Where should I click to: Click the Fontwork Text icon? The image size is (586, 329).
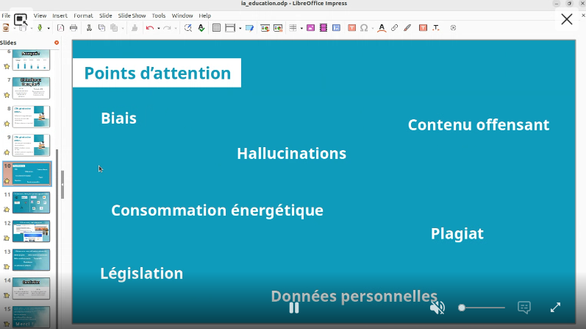(382, 28)
